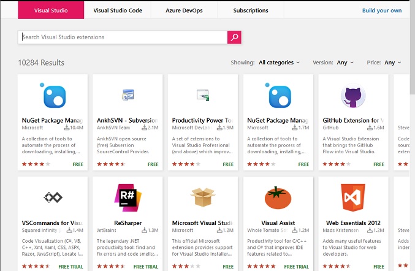415x271 pixels.
Task: Open the ReSharper title link
Action: pos(128,223)
